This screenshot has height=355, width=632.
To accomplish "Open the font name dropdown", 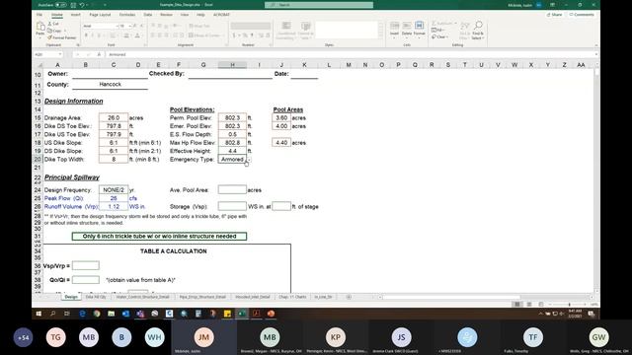I will pos(118,26).
